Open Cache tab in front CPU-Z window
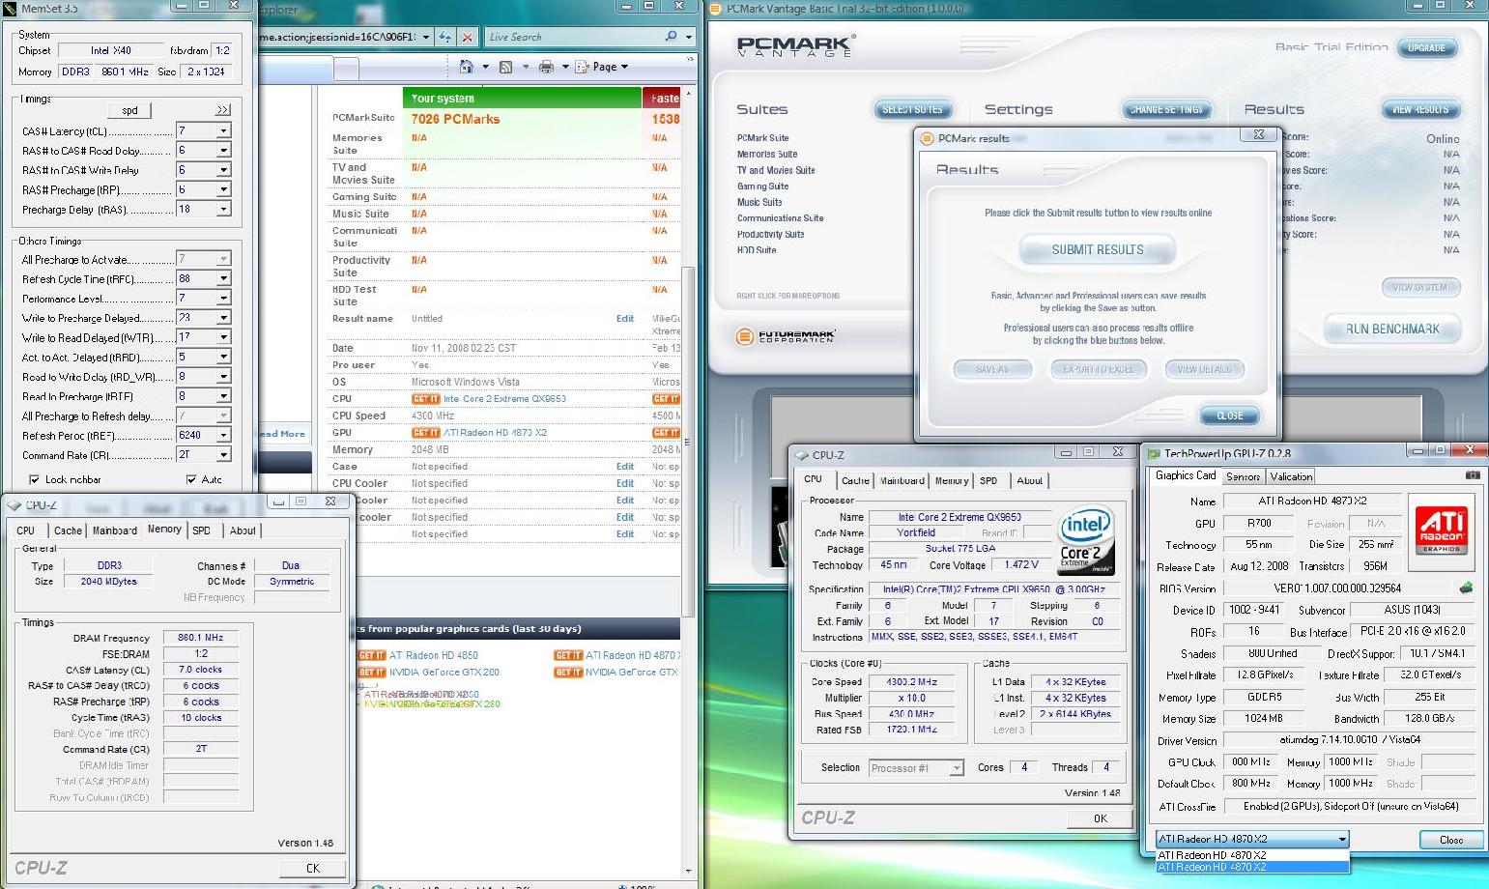The image size is (1489, 889). pyautogui.click(x=855, y=480)
